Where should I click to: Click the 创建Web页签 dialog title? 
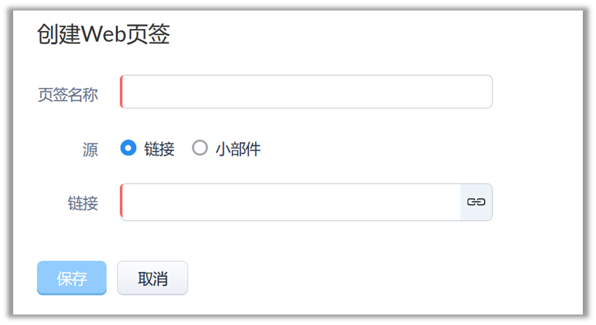tap(103, 35)
